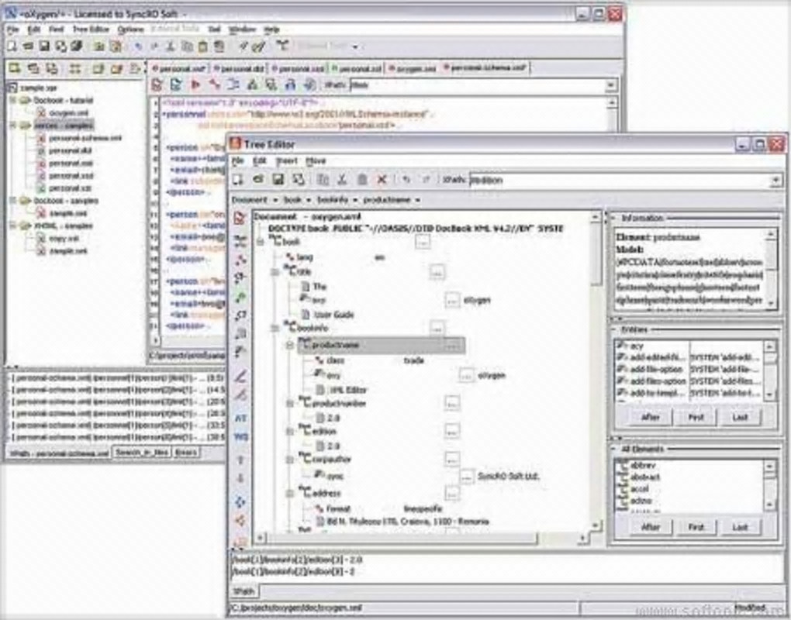Image resolution: width=791 pixels, height=620 pixels.
Task: Click Save floppy icon in Tree Editor toolbar
Action: pos(278,180)
